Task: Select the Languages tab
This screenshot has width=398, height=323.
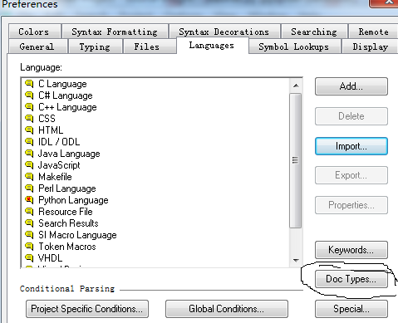Action: pyautogui.click(x=212, y=45)
